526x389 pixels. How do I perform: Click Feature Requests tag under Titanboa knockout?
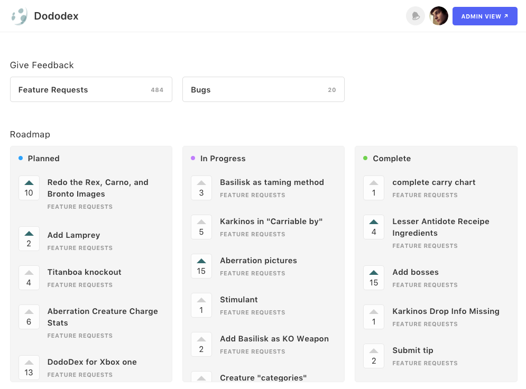(x=80, y=285)
